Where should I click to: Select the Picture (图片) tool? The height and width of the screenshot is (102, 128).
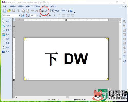pyautogui.click(x=6, y=34)
